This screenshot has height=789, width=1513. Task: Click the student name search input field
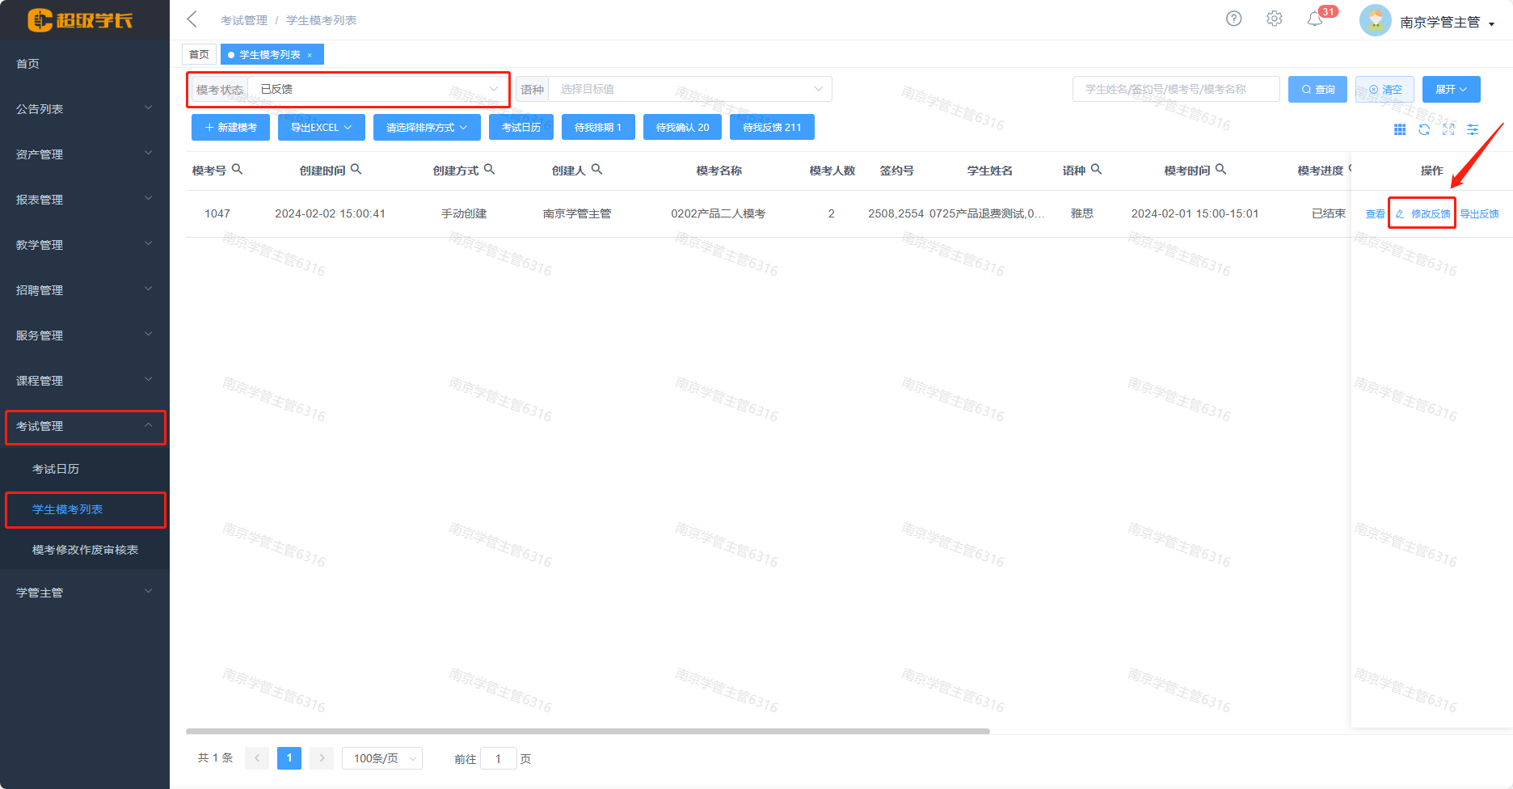point(1175,89)
